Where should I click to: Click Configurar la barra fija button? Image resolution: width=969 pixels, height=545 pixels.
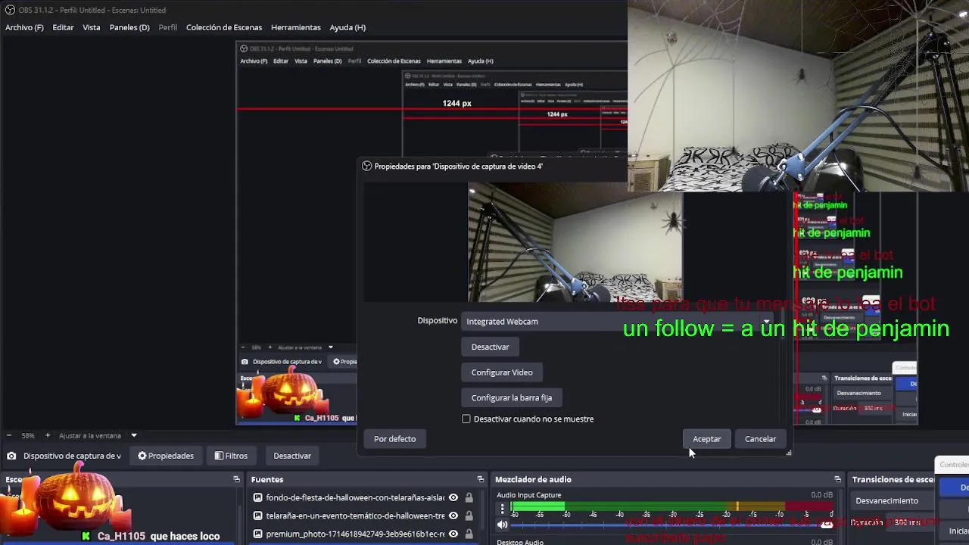click(512, 397)
